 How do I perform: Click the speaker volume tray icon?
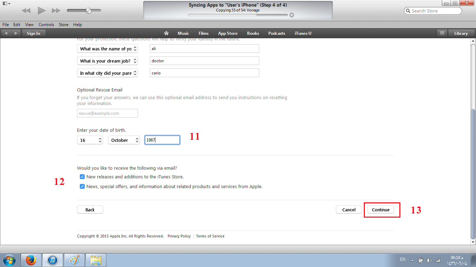429,260
